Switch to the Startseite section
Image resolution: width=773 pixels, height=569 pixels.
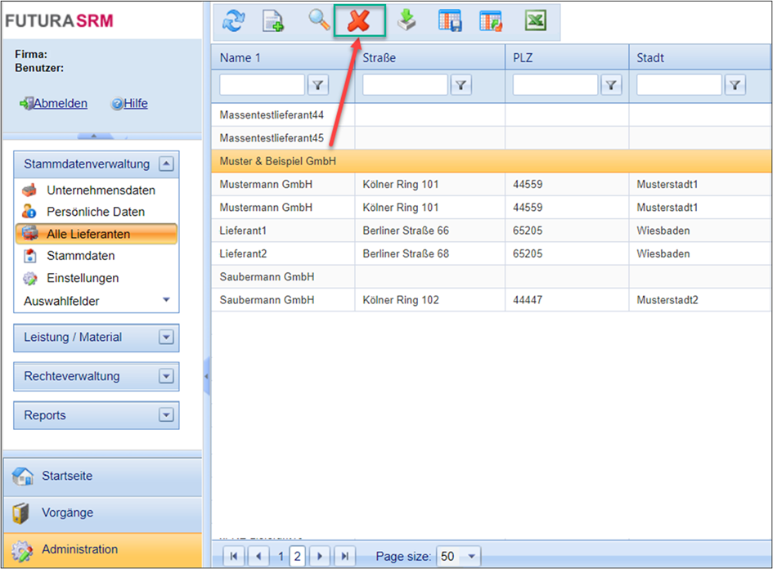point(67,476)
